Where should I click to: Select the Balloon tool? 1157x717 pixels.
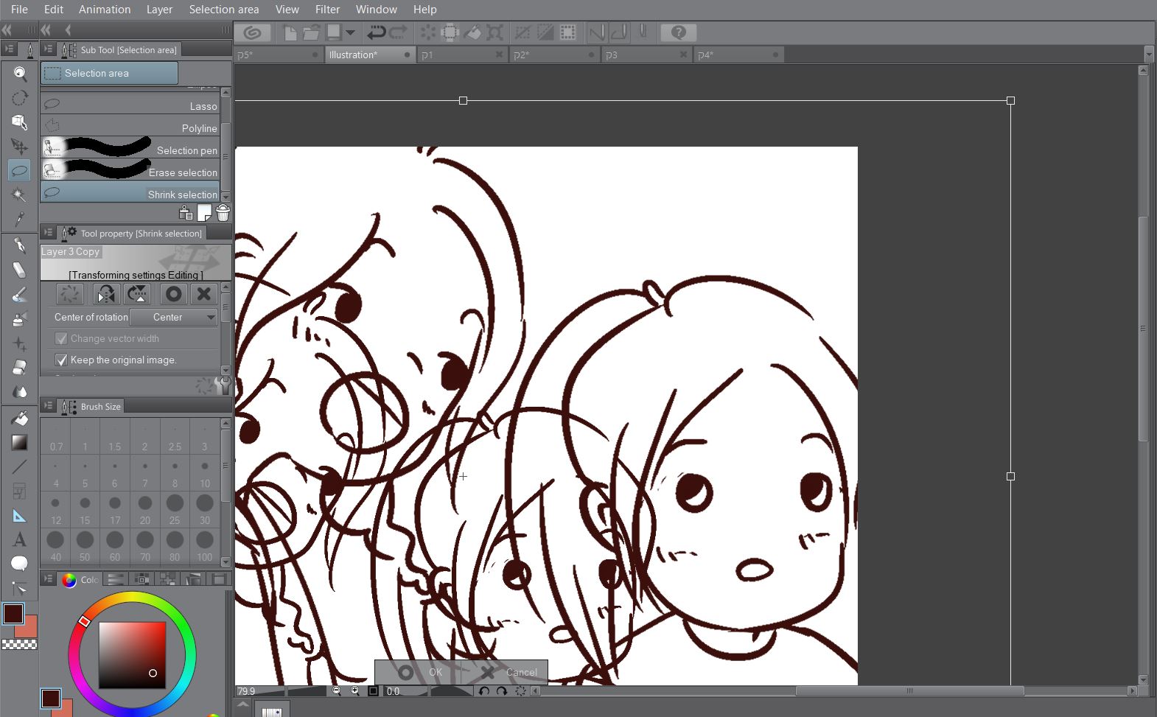click(20, 564)
